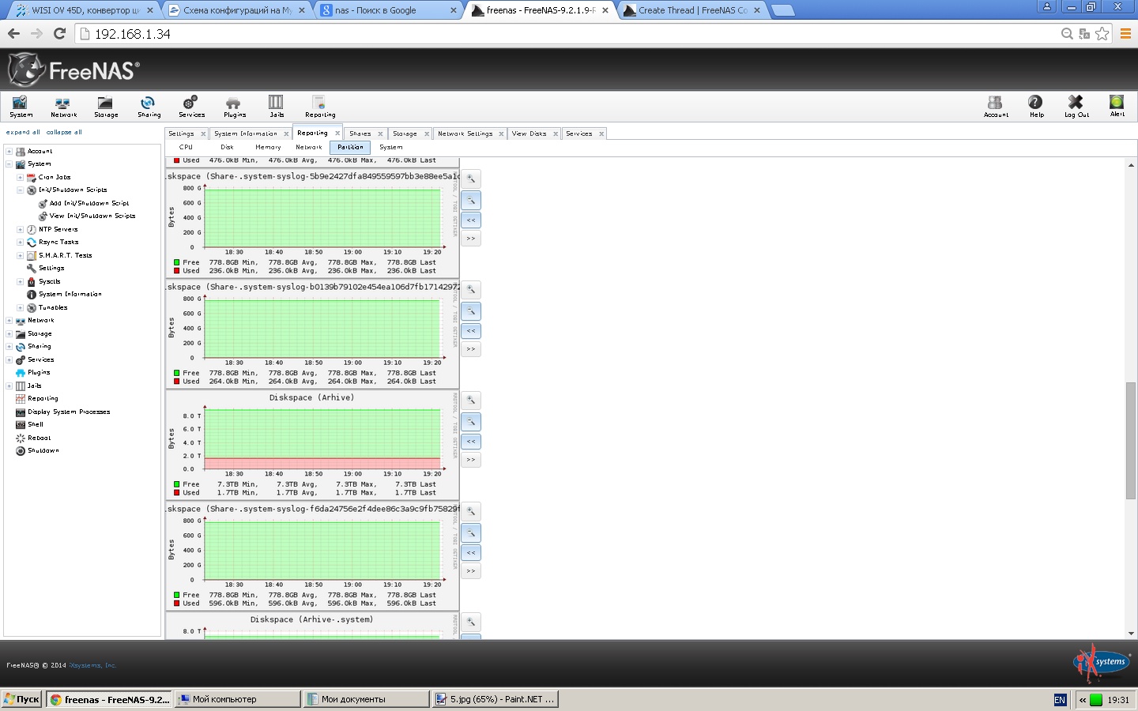Image resolution: width=1138 pixels, height=711 pixels.
Task: Open the Jails toolbar icon
Action: 276,107
